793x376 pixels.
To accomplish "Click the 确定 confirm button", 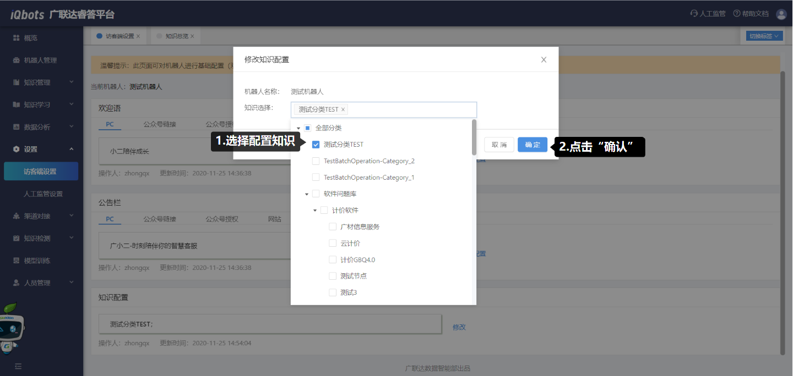I will pos(532,145).
